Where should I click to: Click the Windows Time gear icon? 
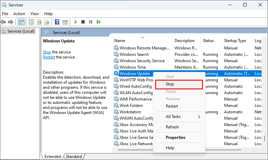[x=116, y=67]
